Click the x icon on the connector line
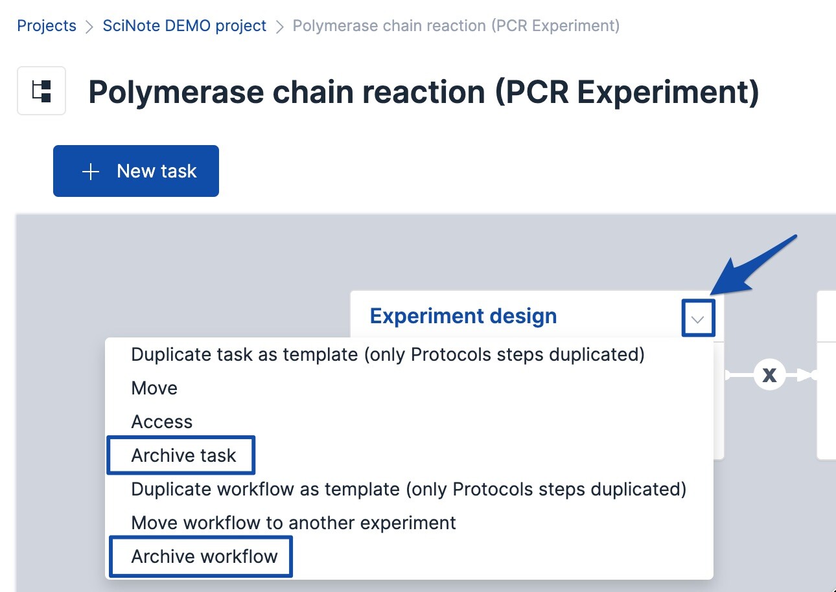Viewport: 836px width, 592px height. pos(769,375)
